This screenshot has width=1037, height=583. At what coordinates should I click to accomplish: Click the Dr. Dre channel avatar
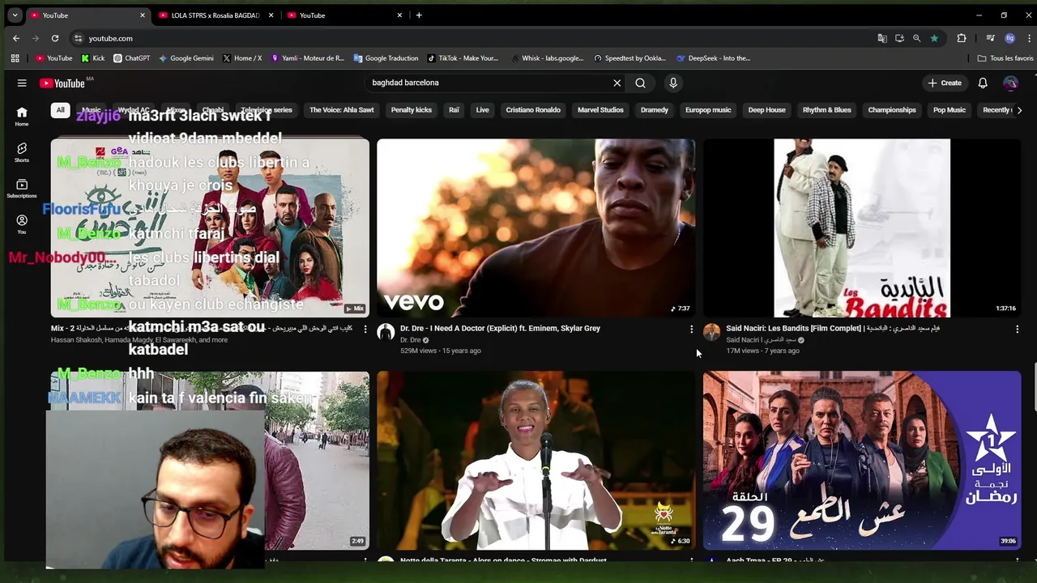pos(386,332)
